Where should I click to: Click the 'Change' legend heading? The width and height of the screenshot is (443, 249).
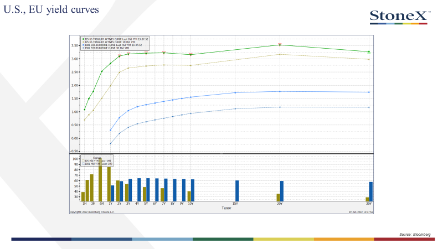pos(97,158)
